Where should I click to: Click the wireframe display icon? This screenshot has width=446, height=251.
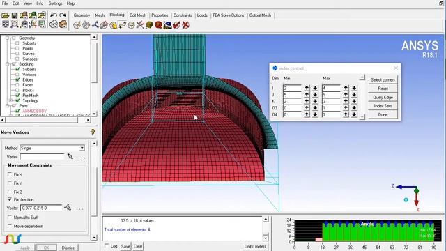[54, 24]
